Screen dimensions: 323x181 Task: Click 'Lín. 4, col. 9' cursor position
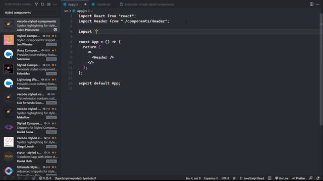193,178
